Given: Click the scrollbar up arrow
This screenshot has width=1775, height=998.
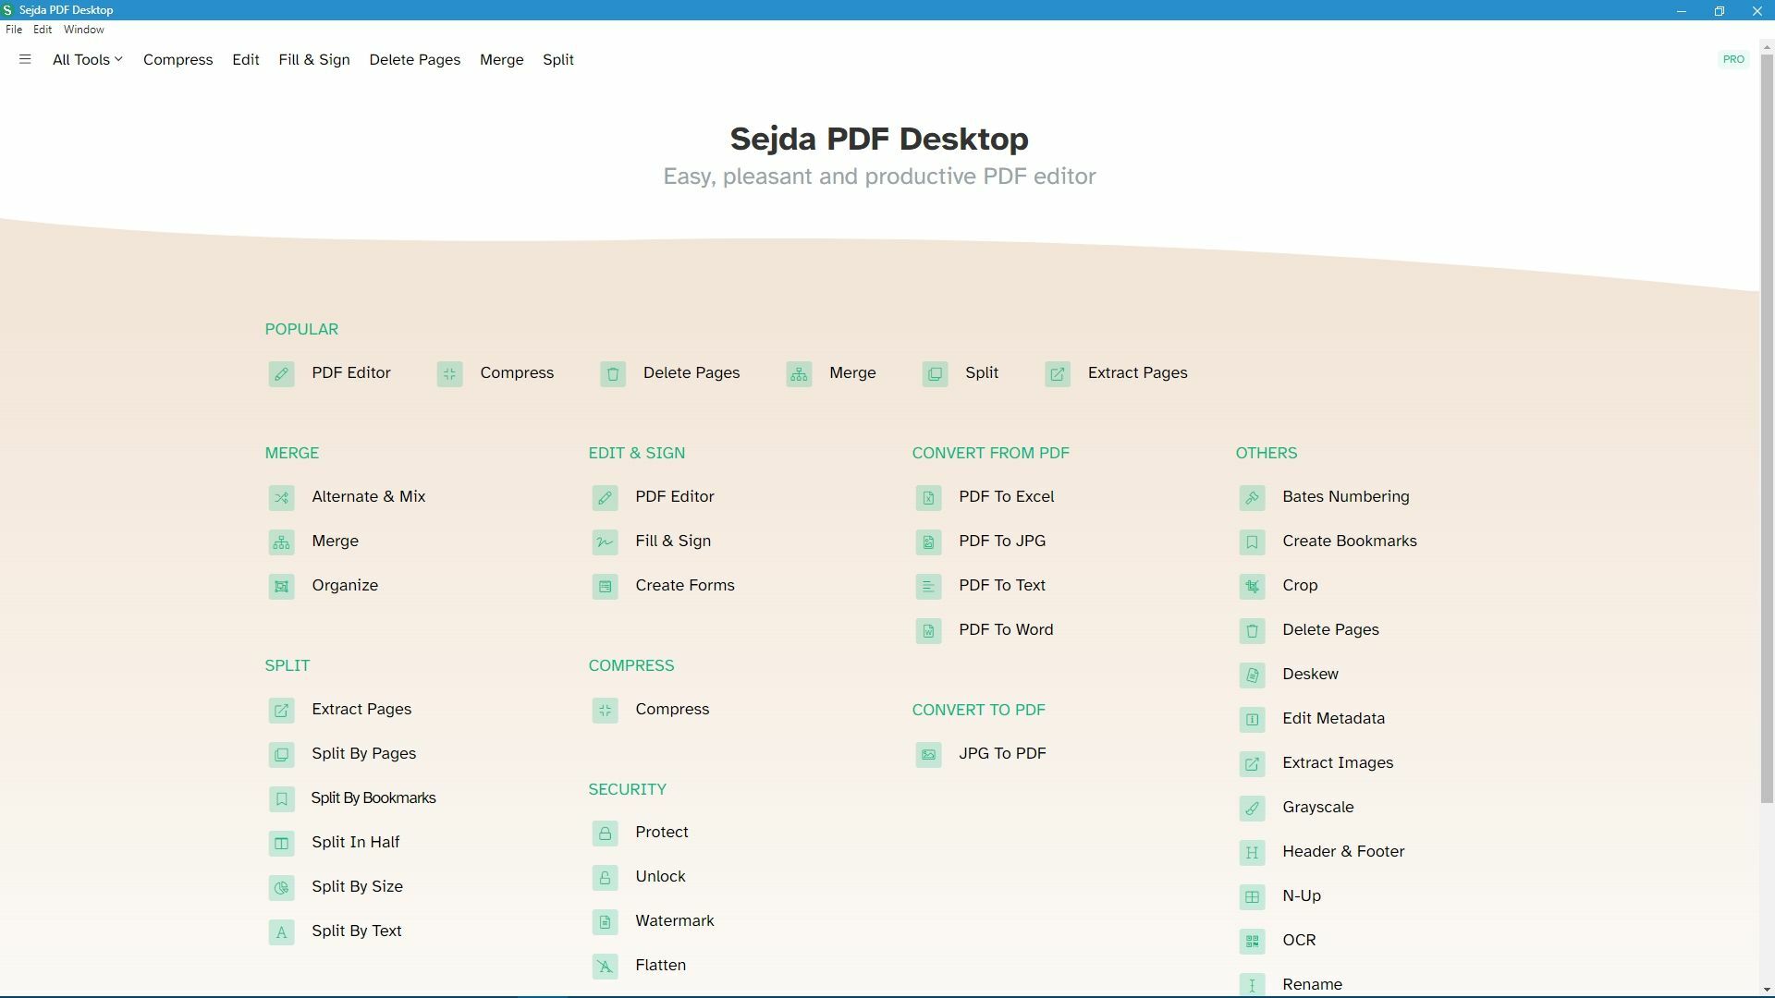Looking at the screenshot, I should (1767, 46).
